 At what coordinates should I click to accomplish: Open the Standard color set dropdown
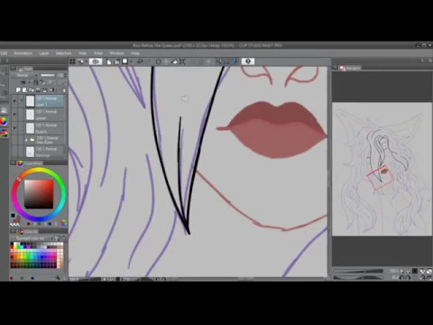32,238
